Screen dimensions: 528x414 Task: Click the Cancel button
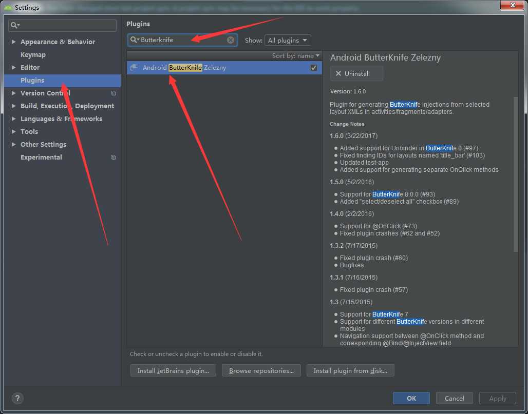click(454, 399)
